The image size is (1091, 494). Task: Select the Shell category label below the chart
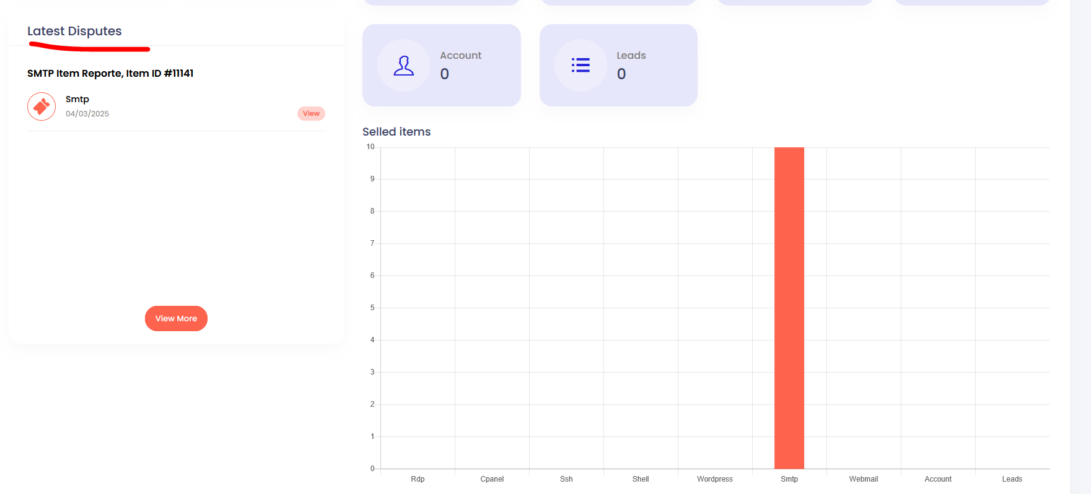[641, 479]
